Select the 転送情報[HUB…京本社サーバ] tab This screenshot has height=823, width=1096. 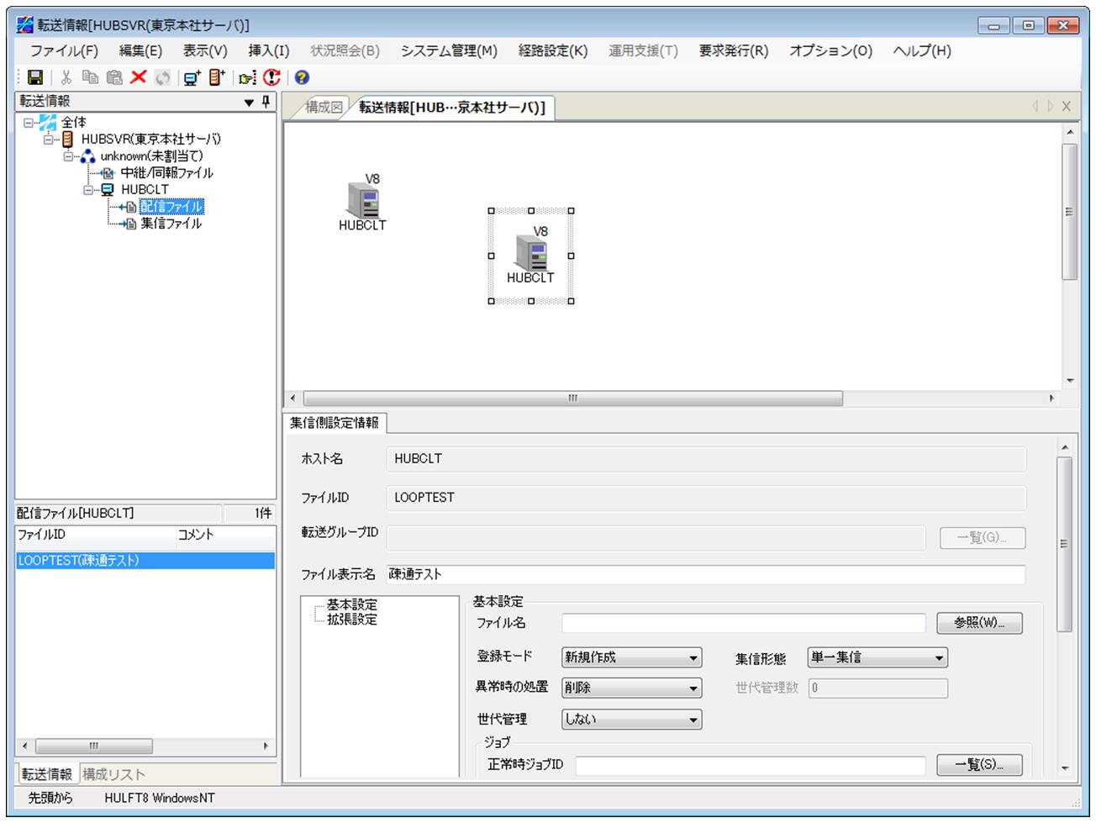tap(452, 108)
